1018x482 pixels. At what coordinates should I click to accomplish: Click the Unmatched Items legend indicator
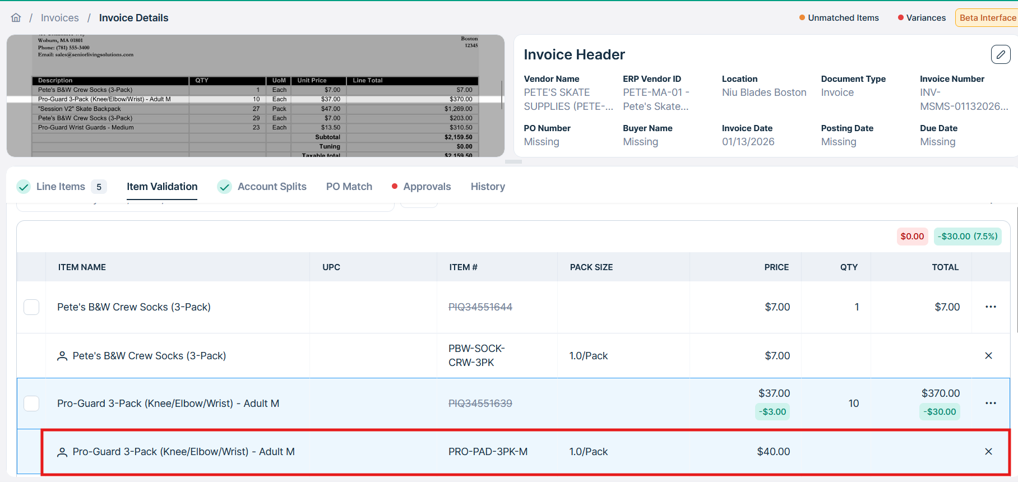839,18
